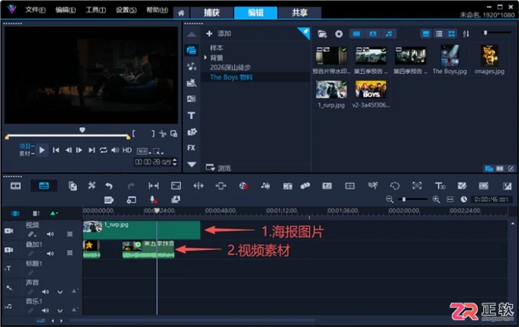Zoom out the timeline with the minus magnifier
The width and height of the screenshot is (519, 327).
coord(389,200)
